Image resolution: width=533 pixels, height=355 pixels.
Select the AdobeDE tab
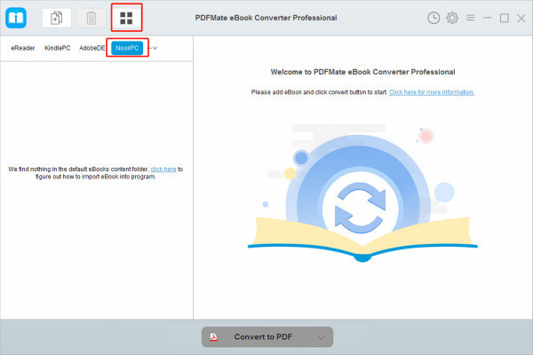click(x=92, y=48)
